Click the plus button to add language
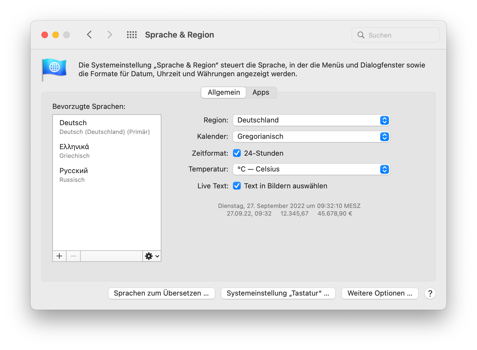477x350 pixels. click(59, 256)
